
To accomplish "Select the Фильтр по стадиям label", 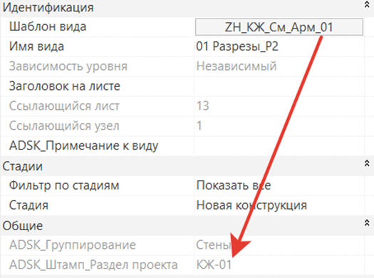I will [x=64, y=185].
